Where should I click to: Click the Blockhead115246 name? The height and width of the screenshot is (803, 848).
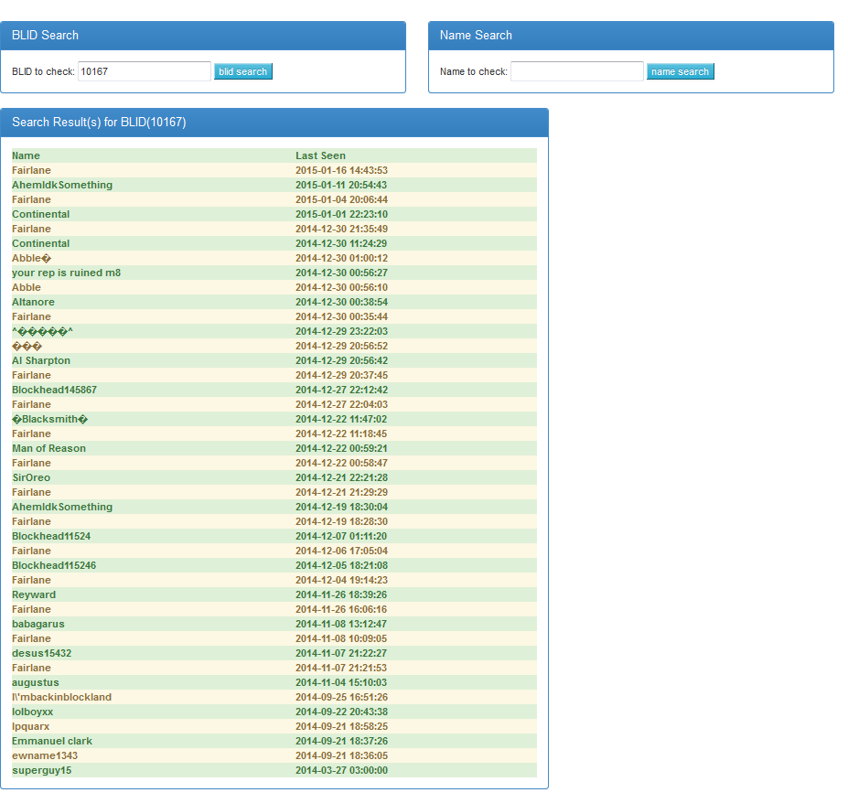click(54, 565)
